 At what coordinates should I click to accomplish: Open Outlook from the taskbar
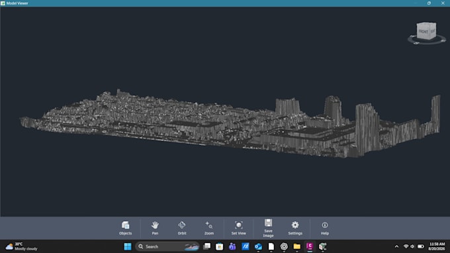coord(258,246)
